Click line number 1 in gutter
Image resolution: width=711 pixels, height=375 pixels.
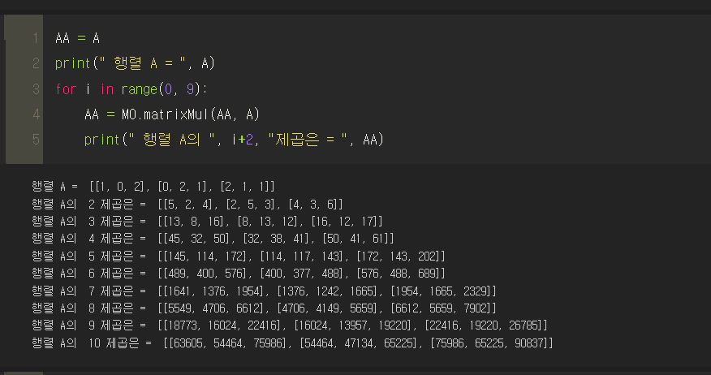tap(36, 38)
